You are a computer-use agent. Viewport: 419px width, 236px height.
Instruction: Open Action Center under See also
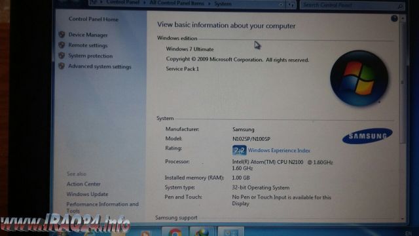84,184
